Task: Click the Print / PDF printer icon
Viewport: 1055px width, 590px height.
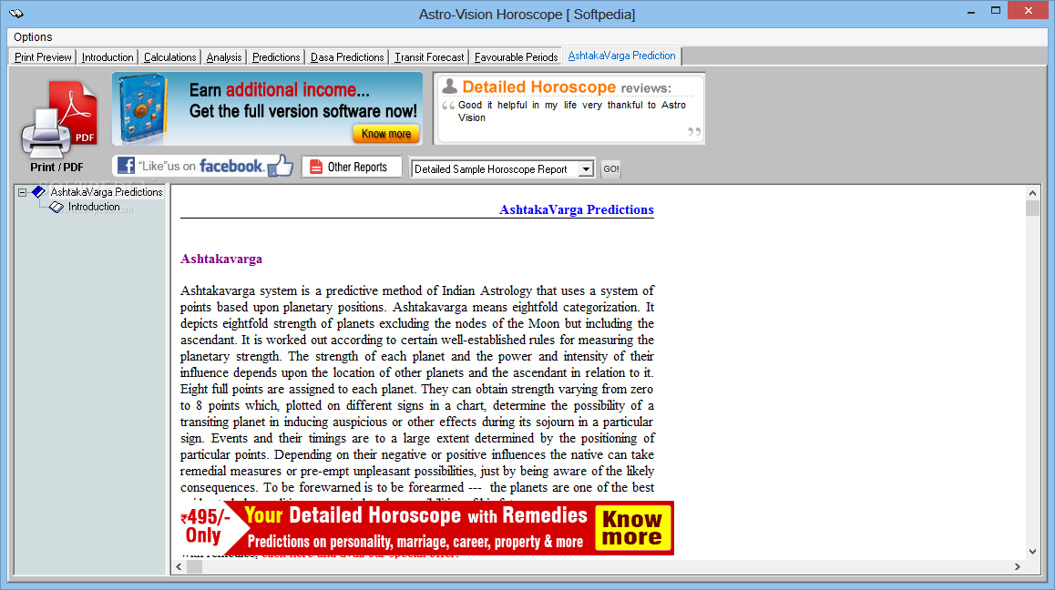Action: [59, 120]
